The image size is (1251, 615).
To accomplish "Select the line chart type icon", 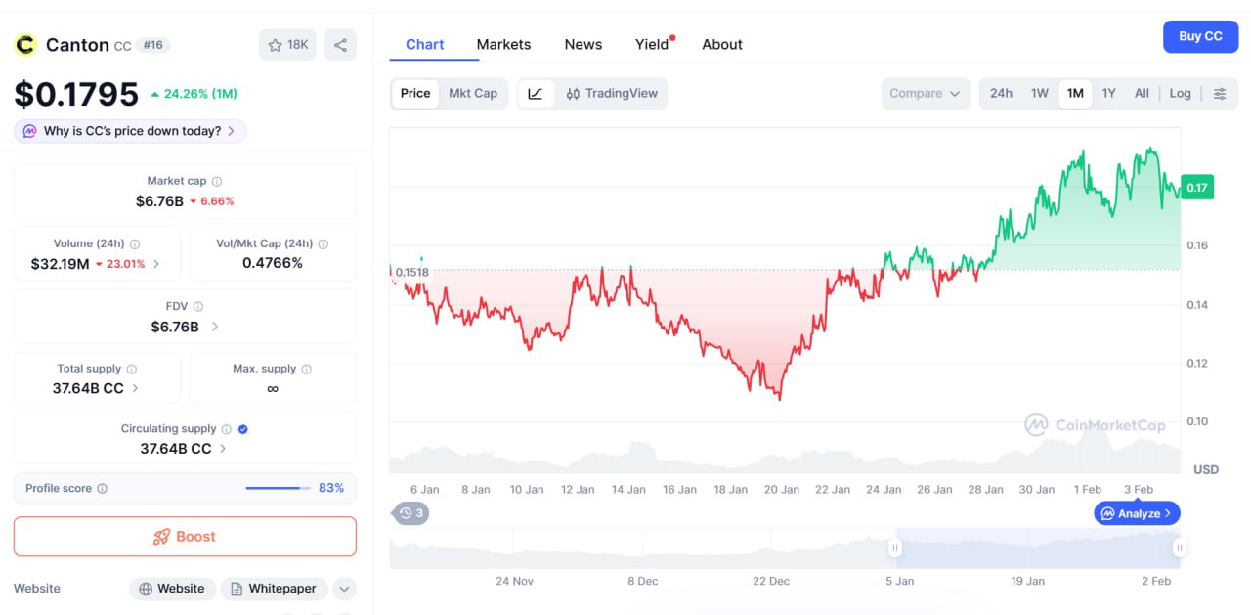I will coord(536,94).
